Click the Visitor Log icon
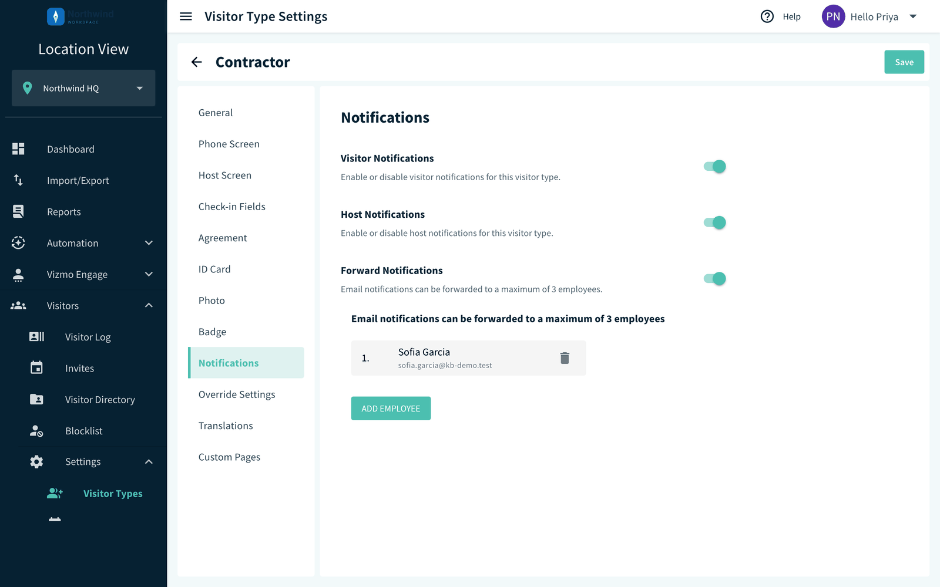940x587 pixels. click(36, 337)
